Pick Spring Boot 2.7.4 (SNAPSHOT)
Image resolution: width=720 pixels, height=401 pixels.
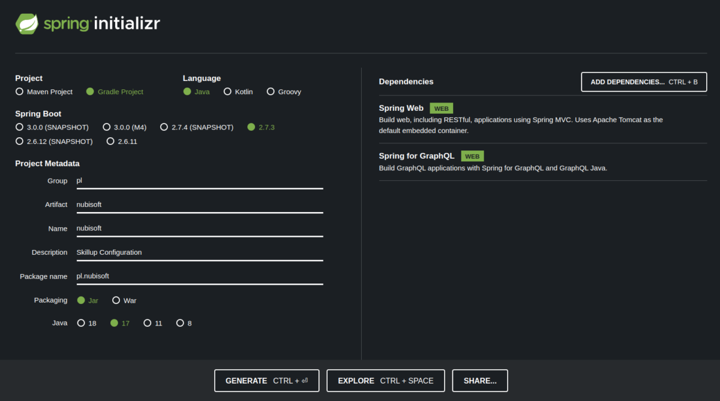pos(164,127)
